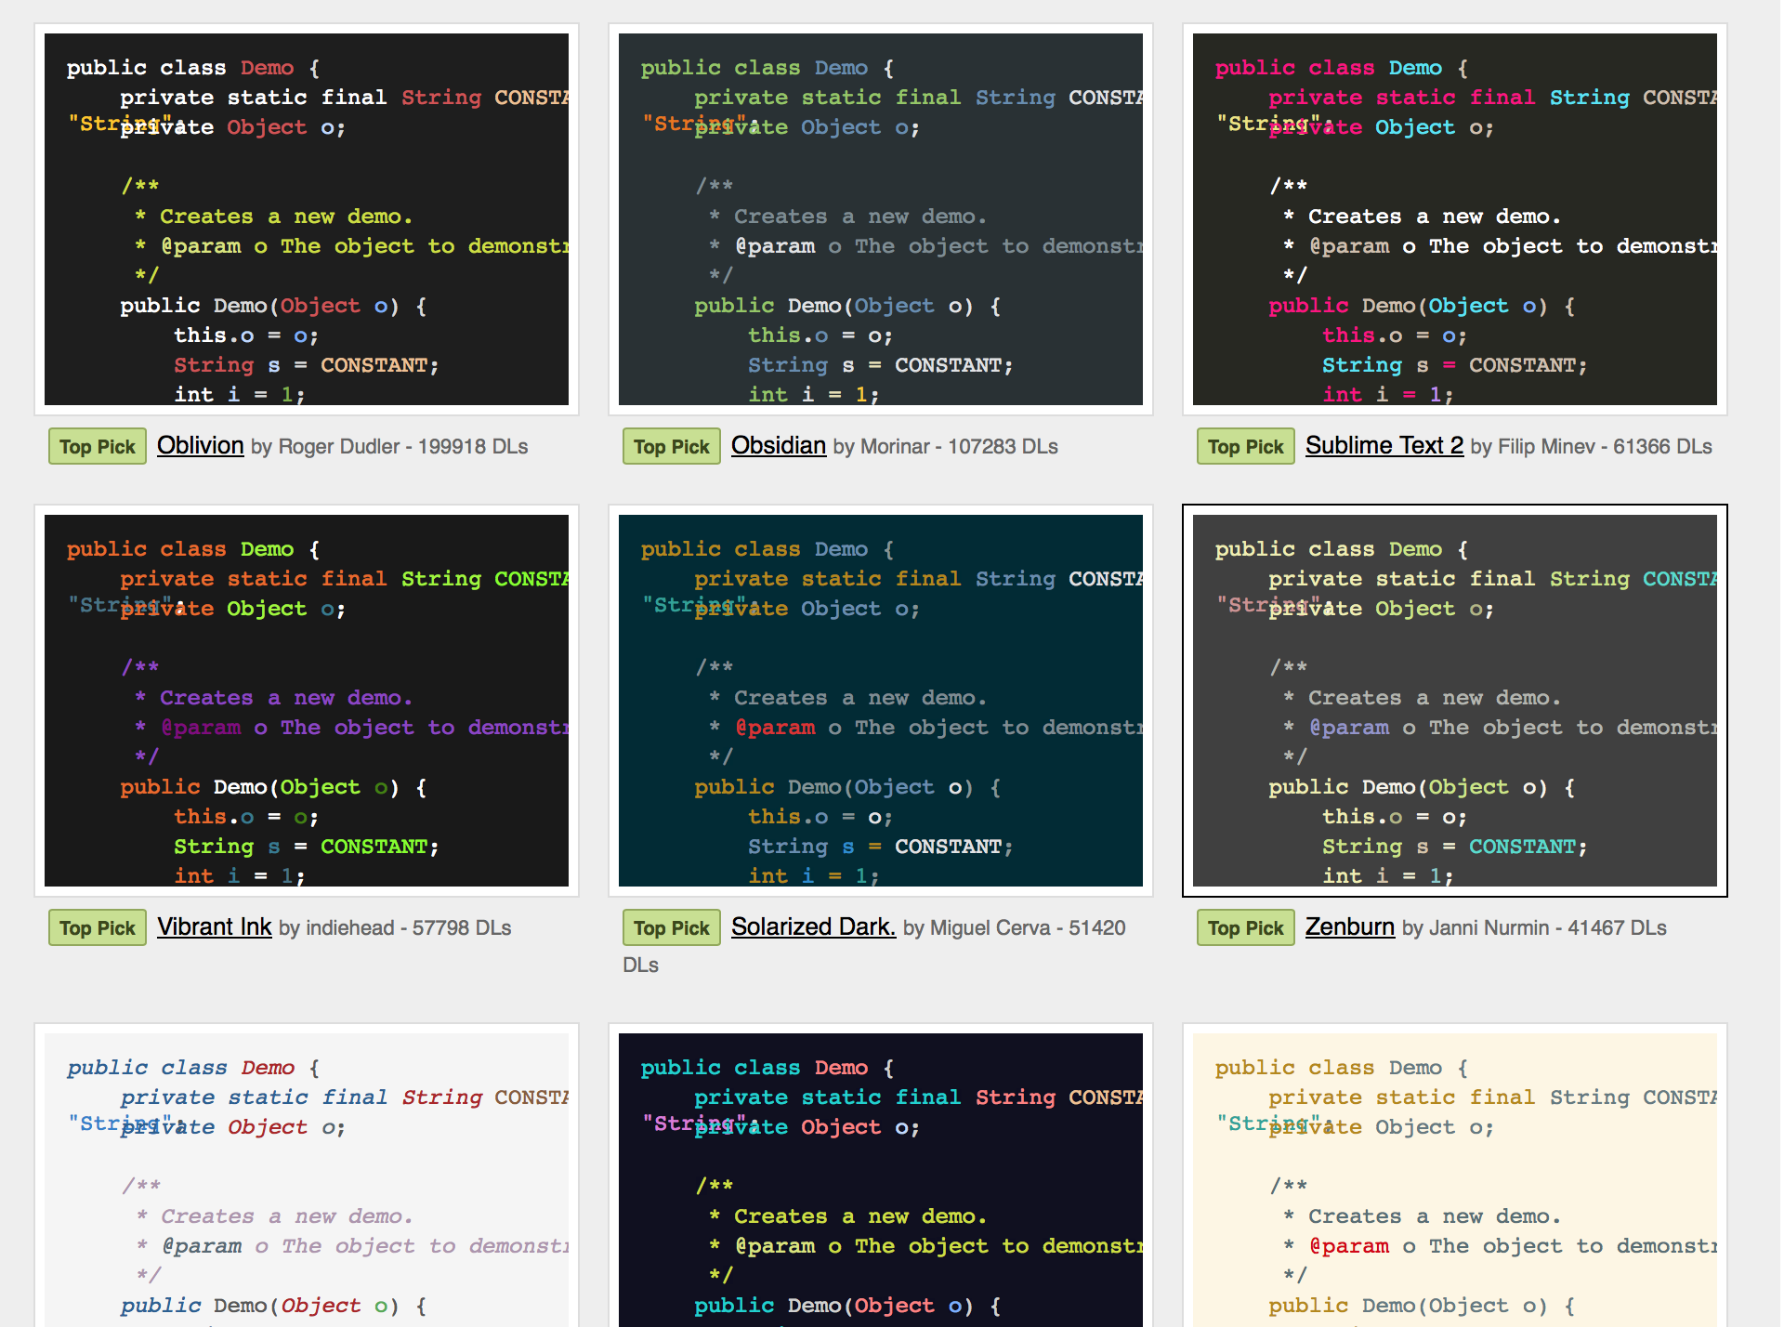Click the cream-colored theme preview at bottom right

point(1455,1180)
